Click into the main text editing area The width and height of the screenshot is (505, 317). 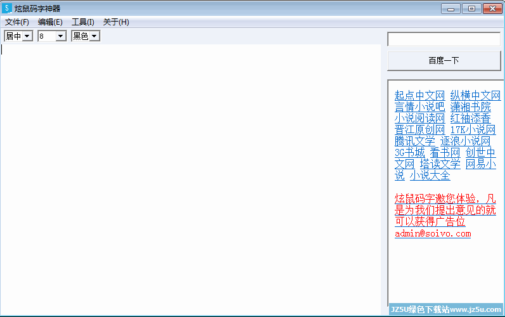click(190, 179)
